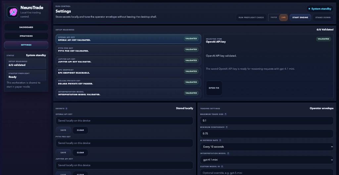This screenshot has width=339, height=175.
Task: Select the Solana Private Key readiness row
Action: coord(128,83)
